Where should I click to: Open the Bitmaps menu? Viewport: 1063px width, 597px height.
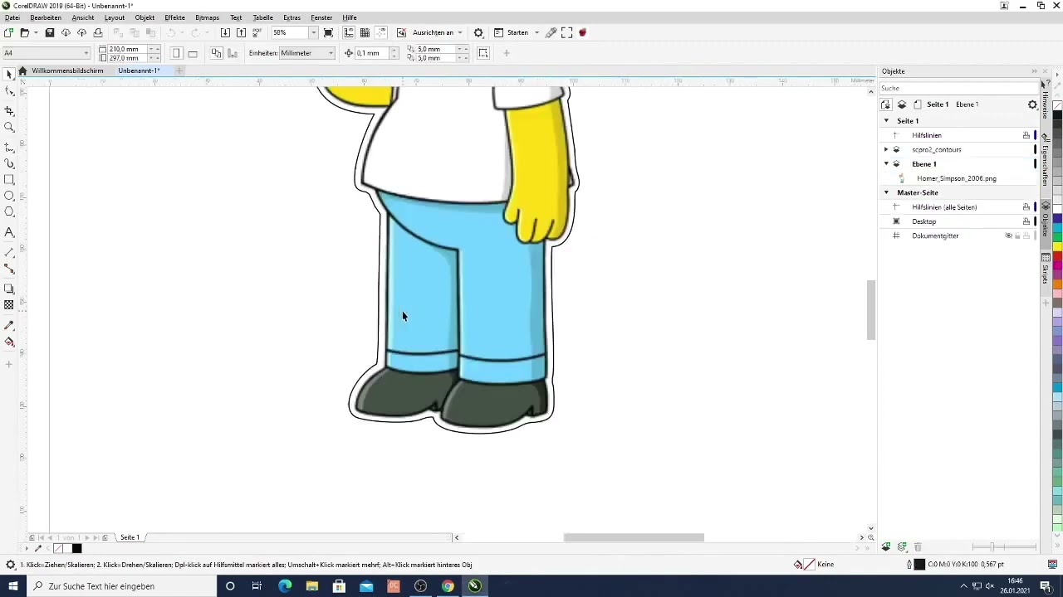pos(207,17)
